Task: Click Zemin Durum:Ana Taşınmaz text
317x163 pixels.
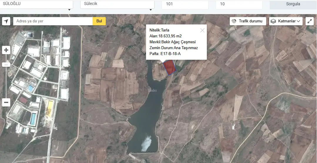Action: [x=174, y=48]
